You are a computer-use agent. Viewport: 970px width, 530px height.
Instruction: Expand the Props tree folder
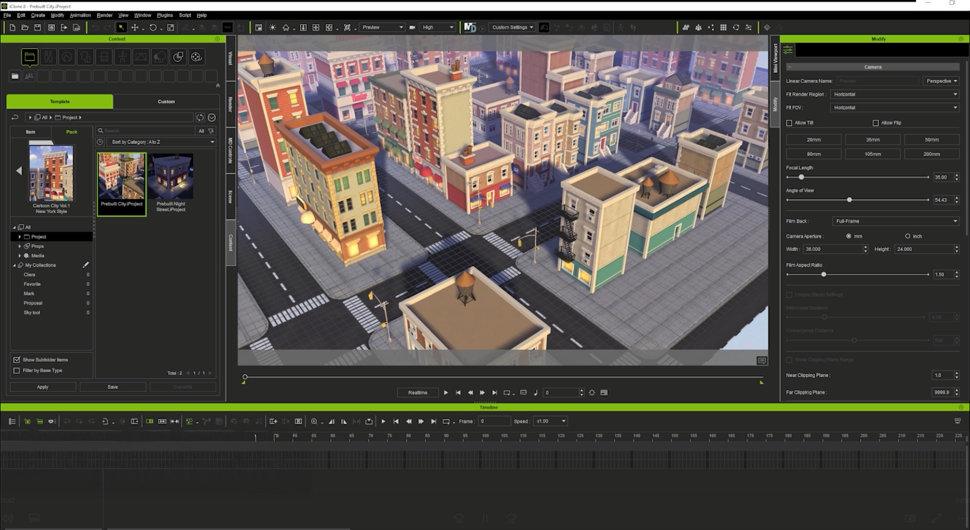[20, 246]
